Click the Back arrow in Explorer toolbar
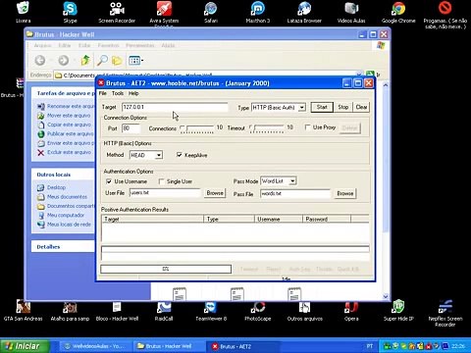Screen dimensions: 471x353 (x=40, y=60)
